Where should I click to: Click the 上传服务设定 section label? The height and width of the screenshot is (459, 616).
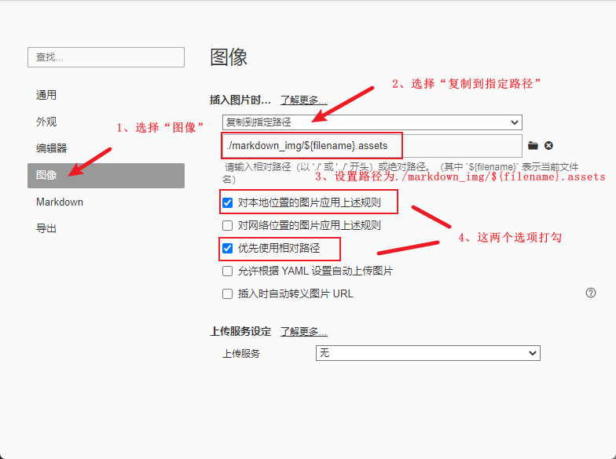click(240, 331)
